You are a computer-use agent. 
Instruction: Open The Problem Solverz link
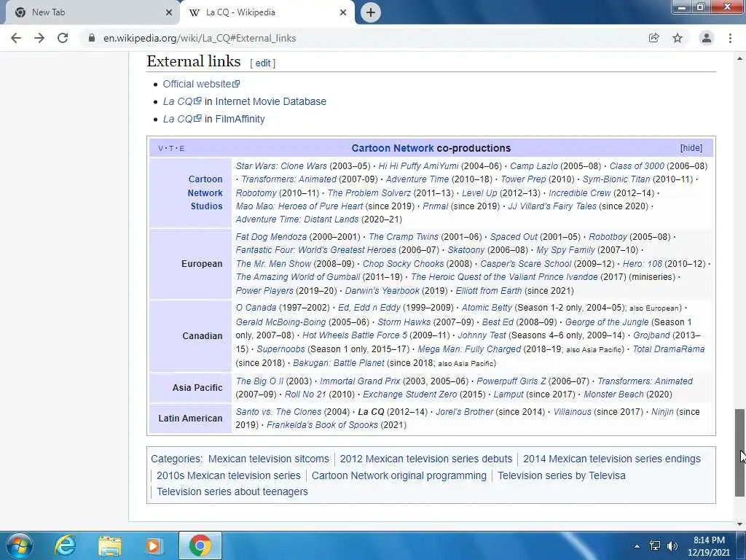[x=369, y=193]
